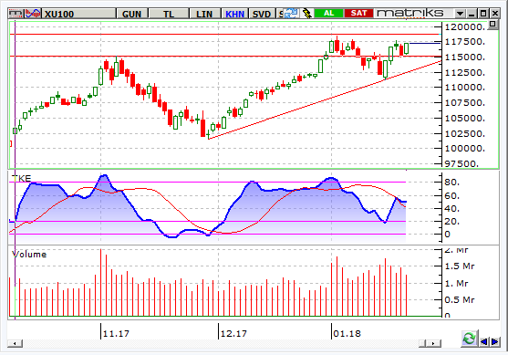Click the green refresh icon at bottom right
This screenshot has width=508, height=355.
(x=469, y=339)
